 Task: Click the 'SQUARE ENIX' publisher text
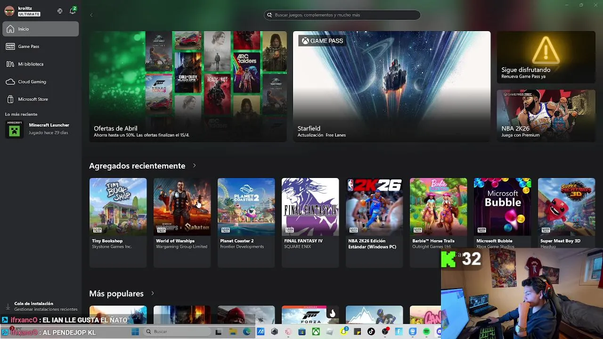(298, 247)
